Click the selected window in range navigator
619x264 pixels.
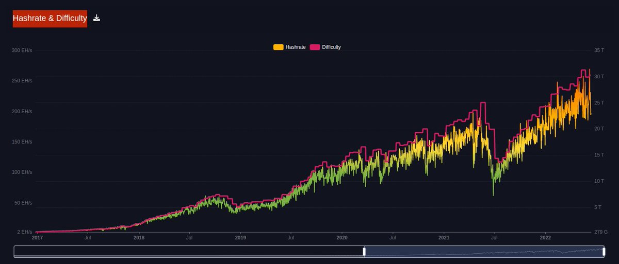click(484, 252)
